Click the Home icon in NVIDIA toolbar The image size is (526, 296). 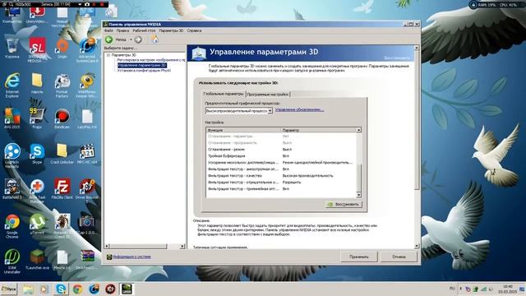(155, 39)
